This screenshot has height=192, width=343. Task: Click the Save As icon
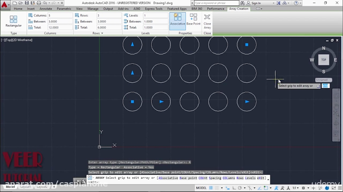pos(33,3)
